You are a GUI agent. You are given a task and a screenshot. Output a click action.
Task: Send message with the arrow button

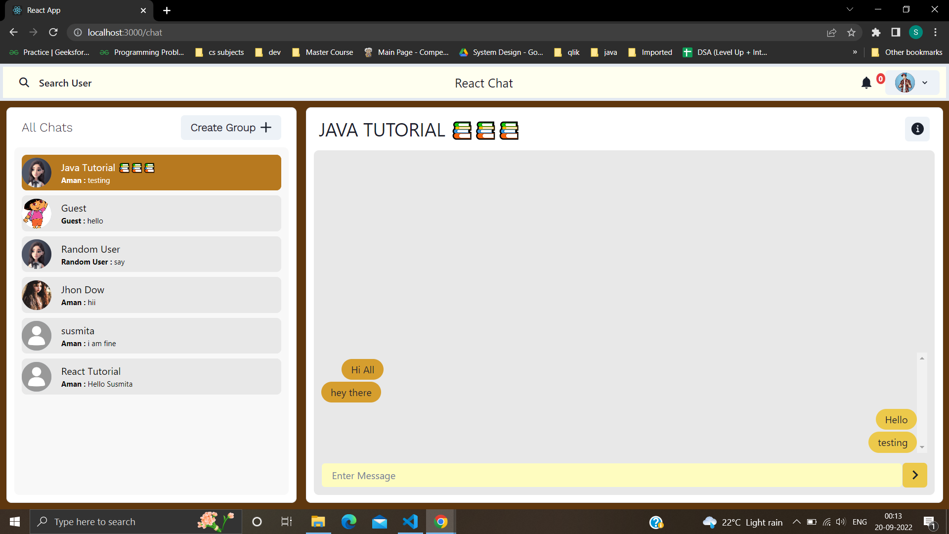click(x=914, y=475)
